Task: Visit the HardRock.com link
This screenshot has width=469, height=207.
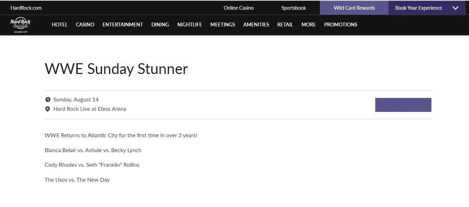Action: [x=26, y=8]
